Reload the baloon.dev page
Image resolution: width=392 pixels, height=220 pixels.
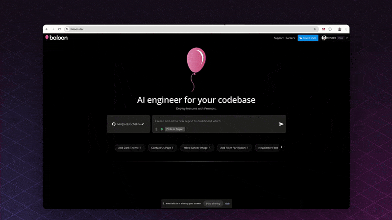click(x=59, y=29)
